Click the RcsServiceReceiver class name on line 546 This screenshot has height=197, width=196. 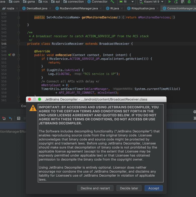click(x=67, y=44)
